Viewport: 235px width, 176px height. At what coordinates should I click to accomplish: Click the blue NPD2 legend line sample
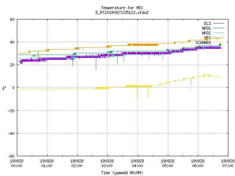coord(218,33)
